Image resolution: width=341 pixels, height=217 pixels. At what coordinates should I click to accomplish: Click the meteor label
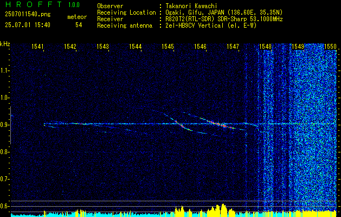[77, 17]
